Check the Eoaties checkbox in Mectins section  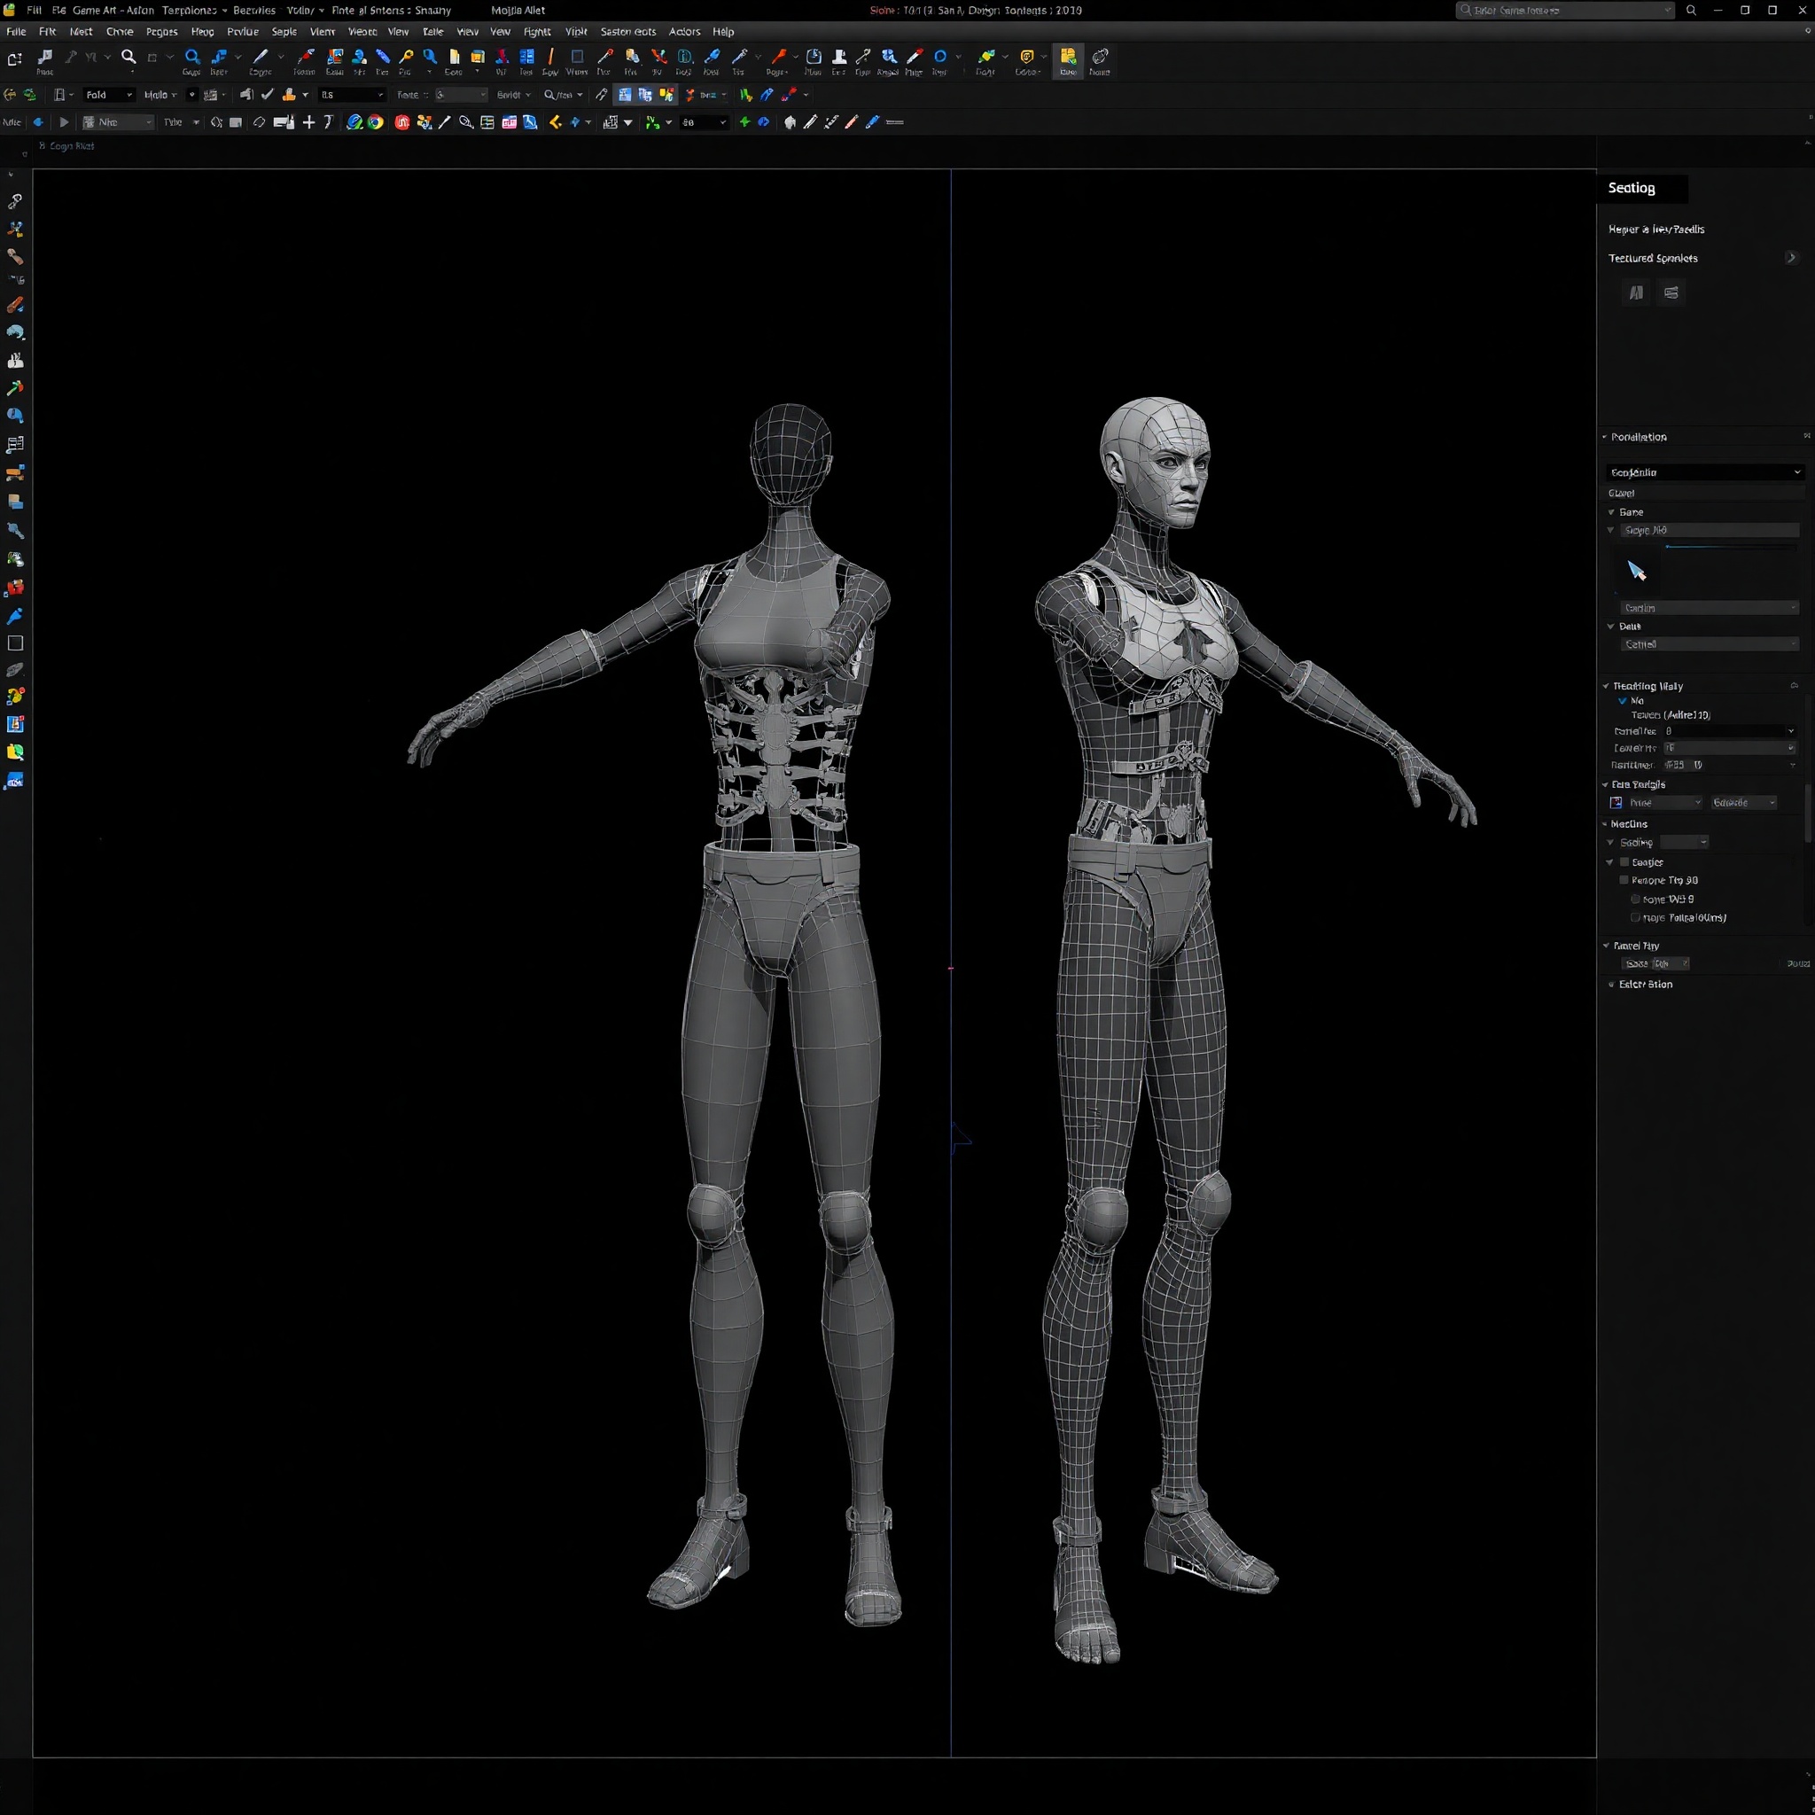point(1624,861)
